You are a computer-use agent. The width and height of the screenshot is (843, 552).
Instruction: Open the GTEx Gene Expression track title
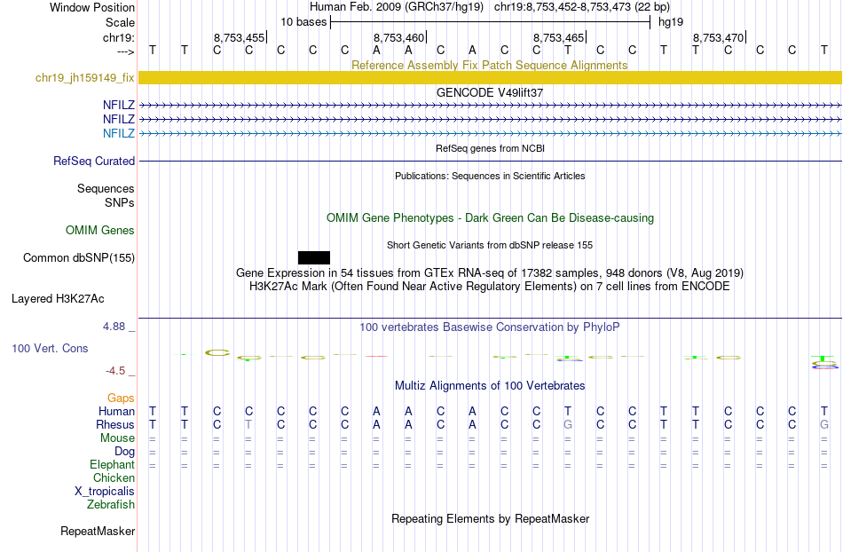click(x=490, y=272)
